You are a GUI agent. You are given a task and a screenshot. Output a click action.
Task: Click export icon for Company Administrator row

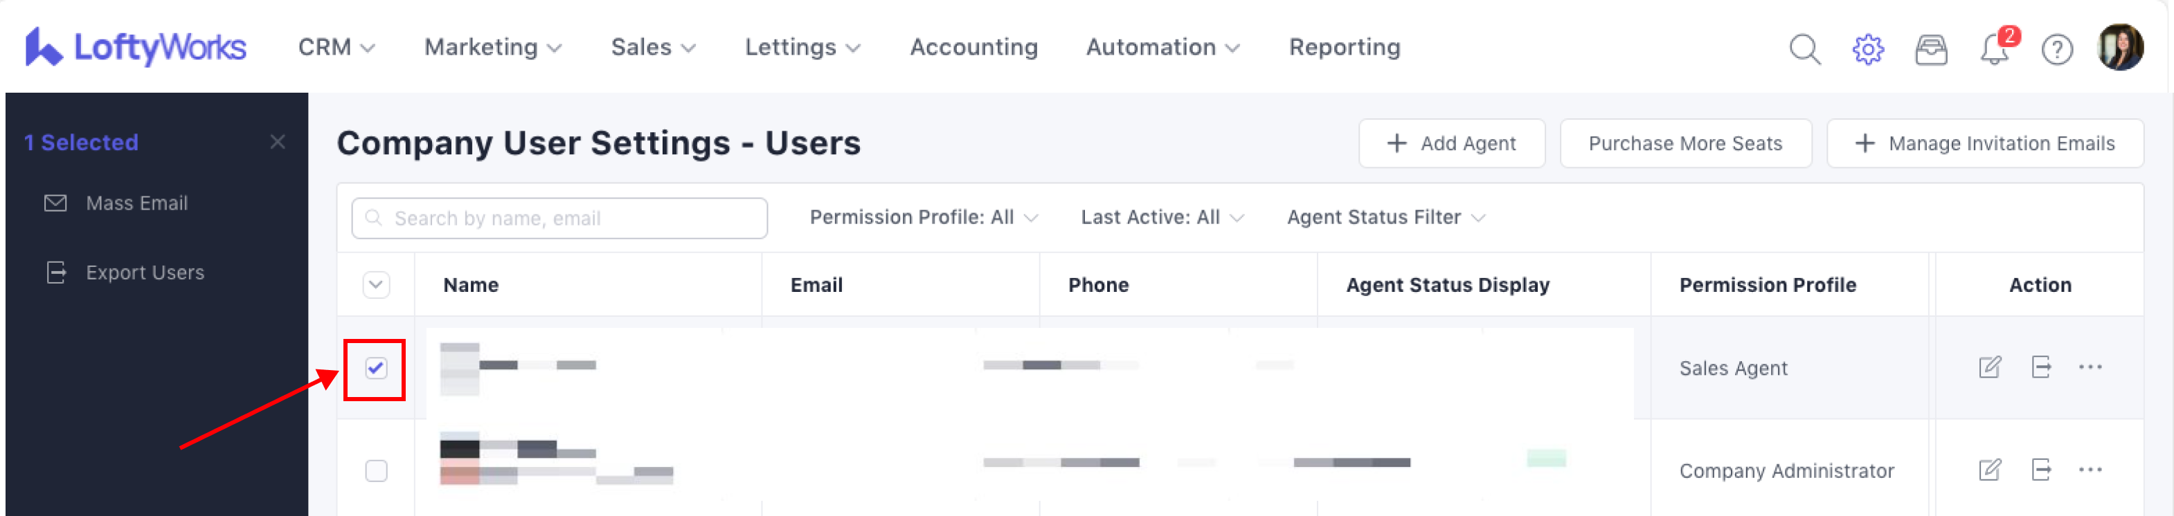[x=2040, y=470]
